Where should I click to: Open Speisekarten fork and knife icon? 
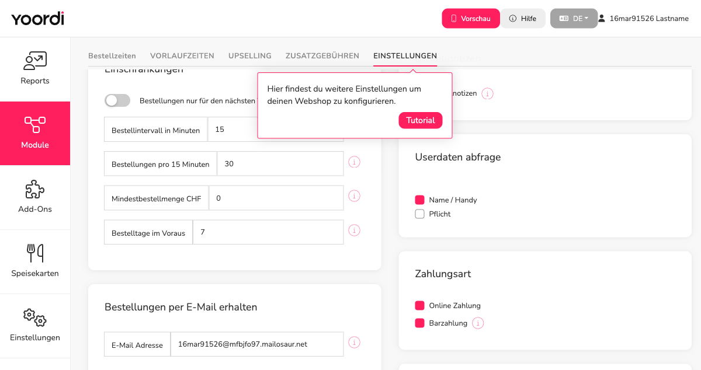(x=35, y=253)
